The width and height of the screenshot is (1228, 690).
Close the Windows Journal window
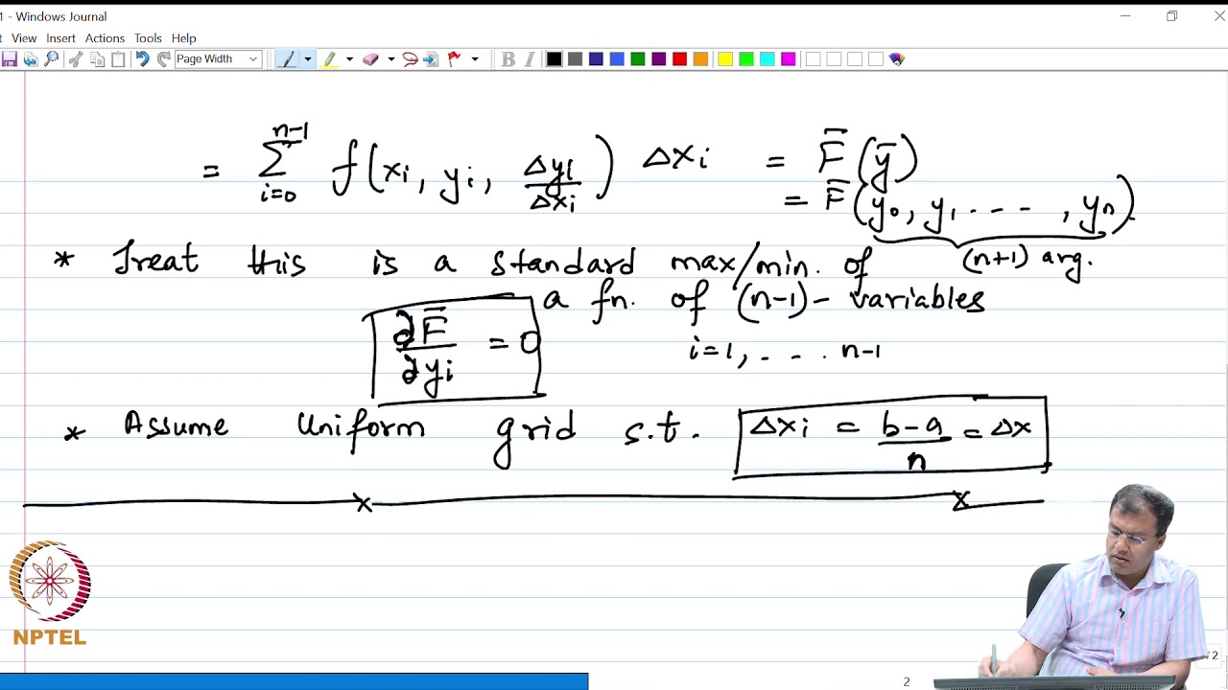pyautogui.click(x=1218, y=16)
